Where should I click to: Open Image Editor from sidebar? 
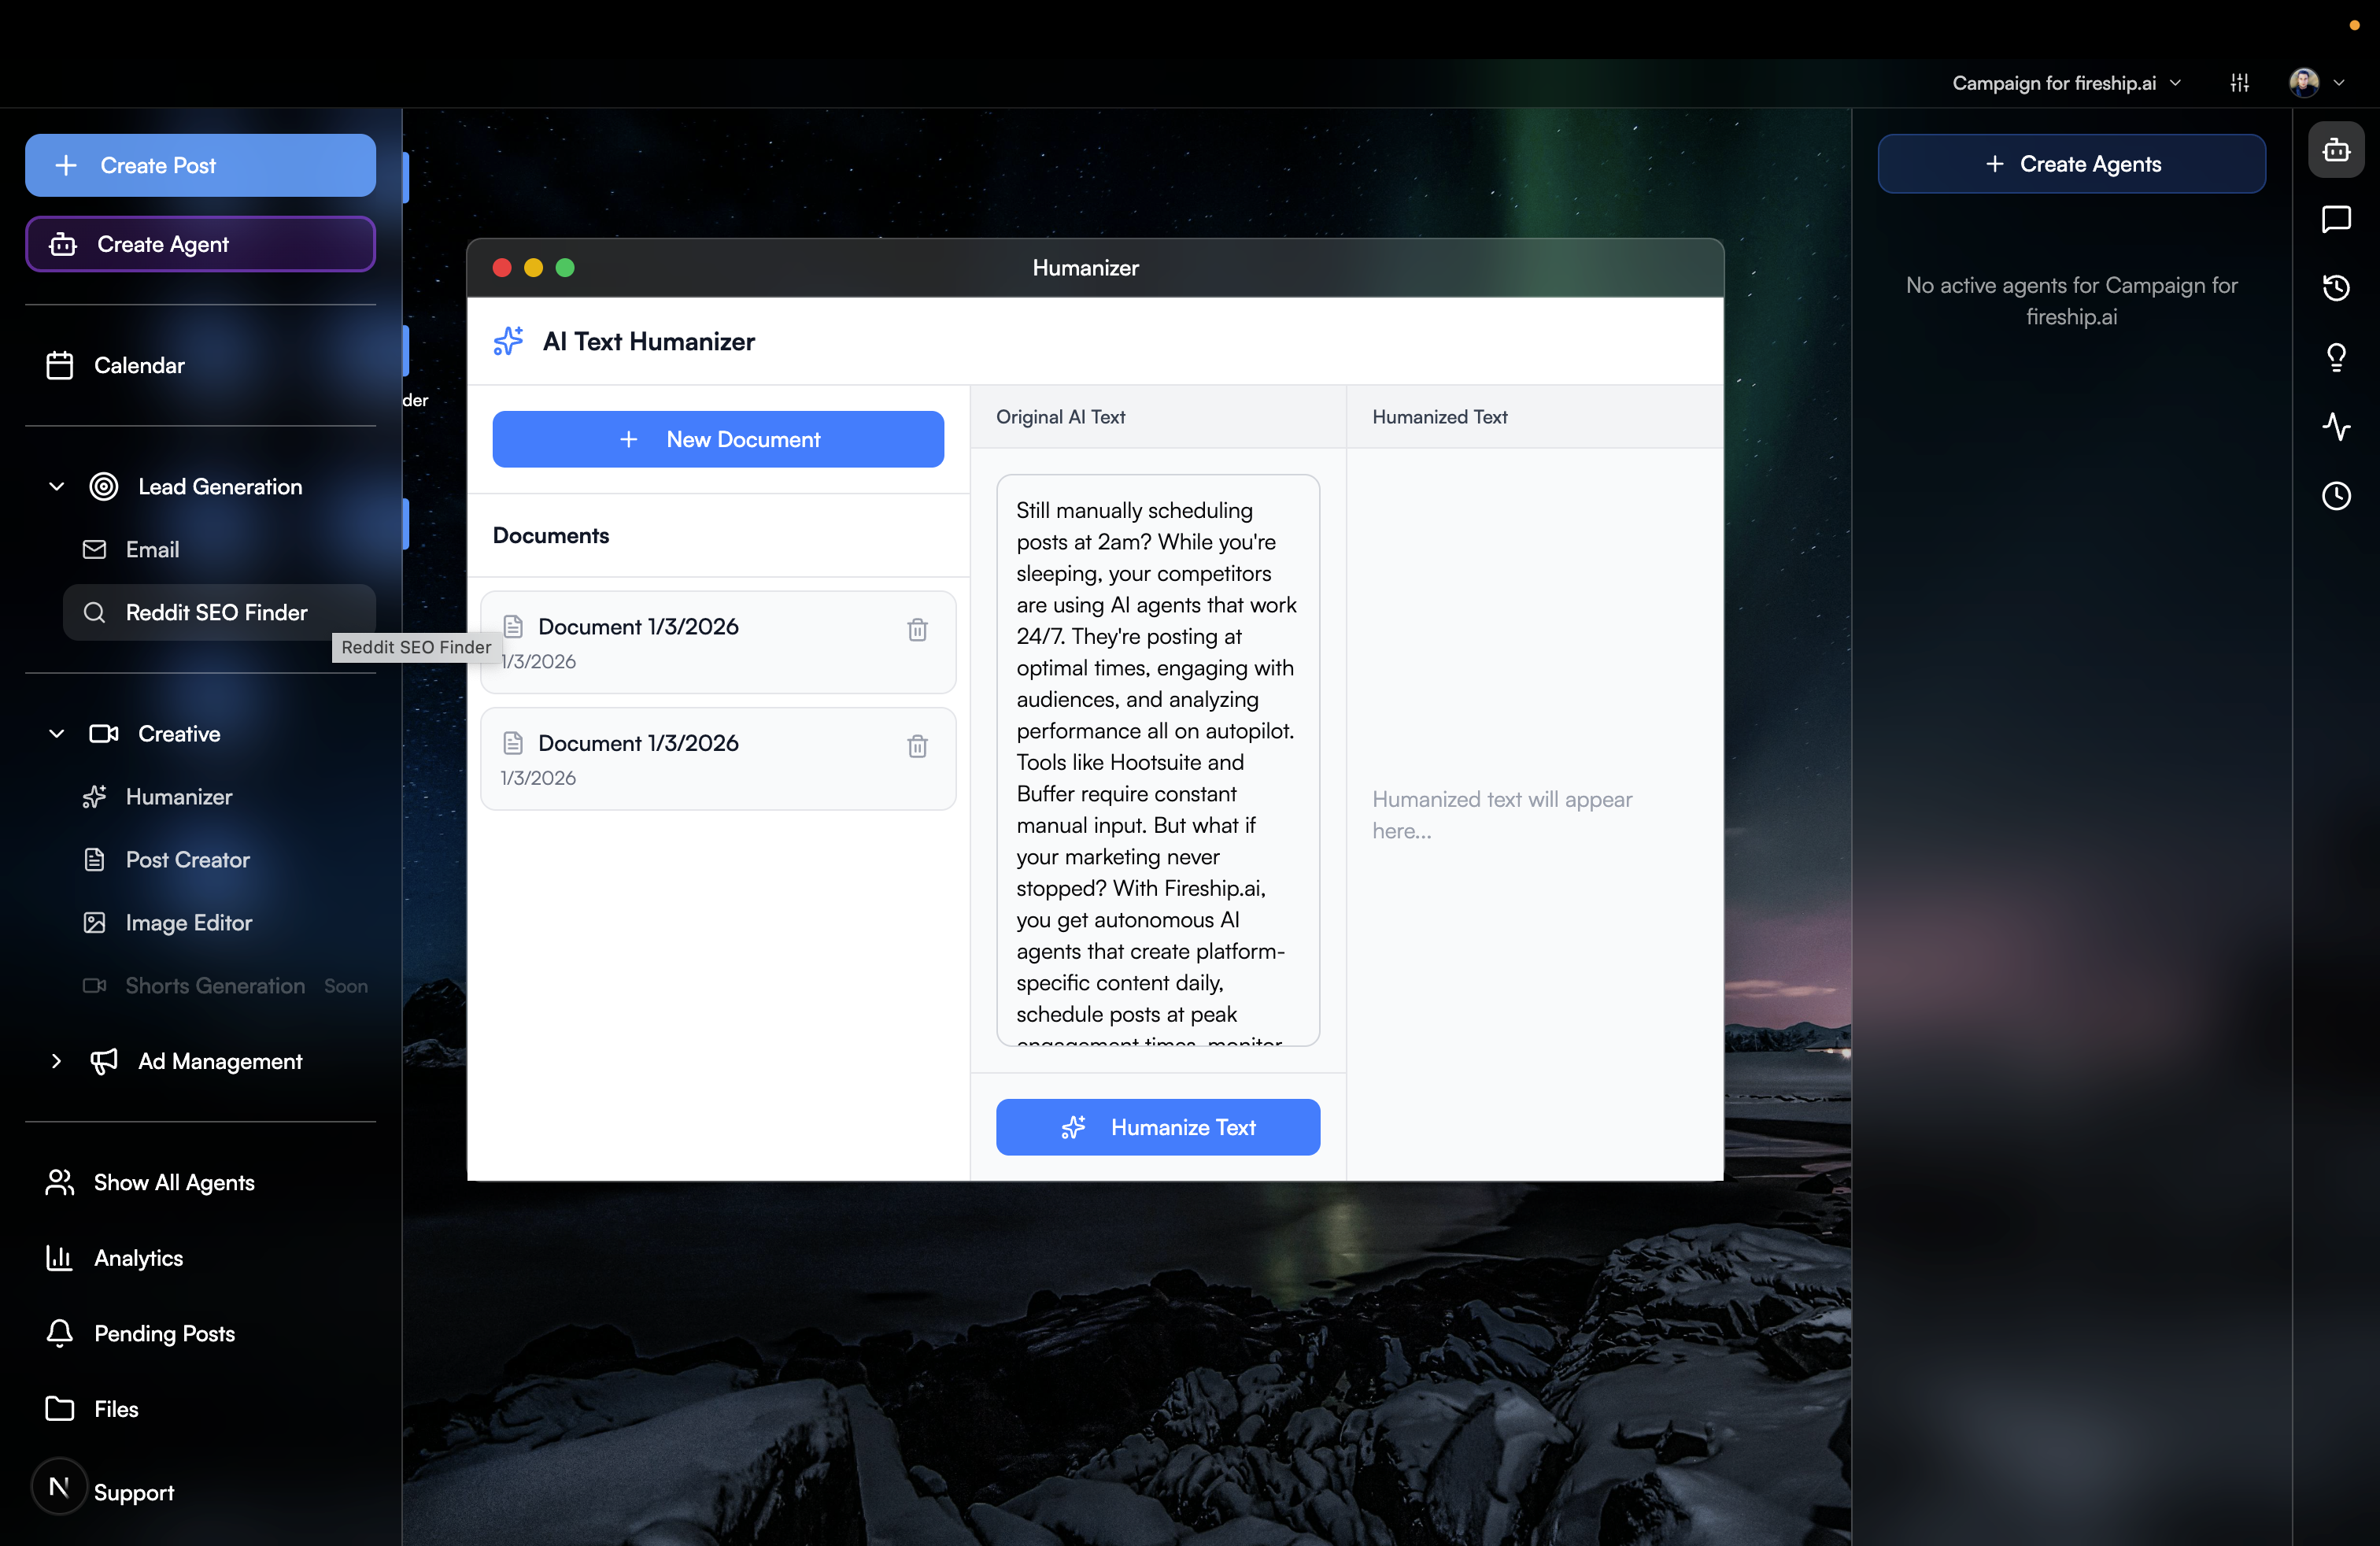point(188,923)
